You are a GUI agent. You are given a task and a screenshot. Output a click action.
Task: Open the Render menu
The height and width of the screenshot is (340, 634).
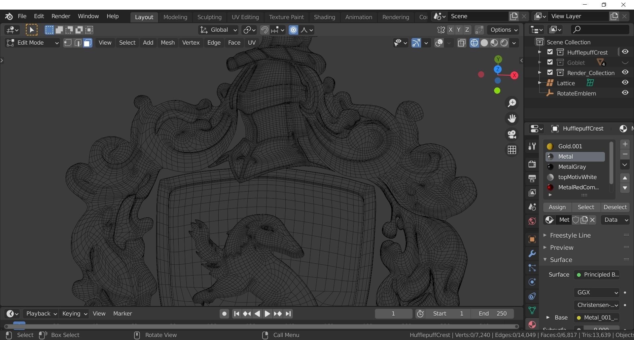coord(61,16)
